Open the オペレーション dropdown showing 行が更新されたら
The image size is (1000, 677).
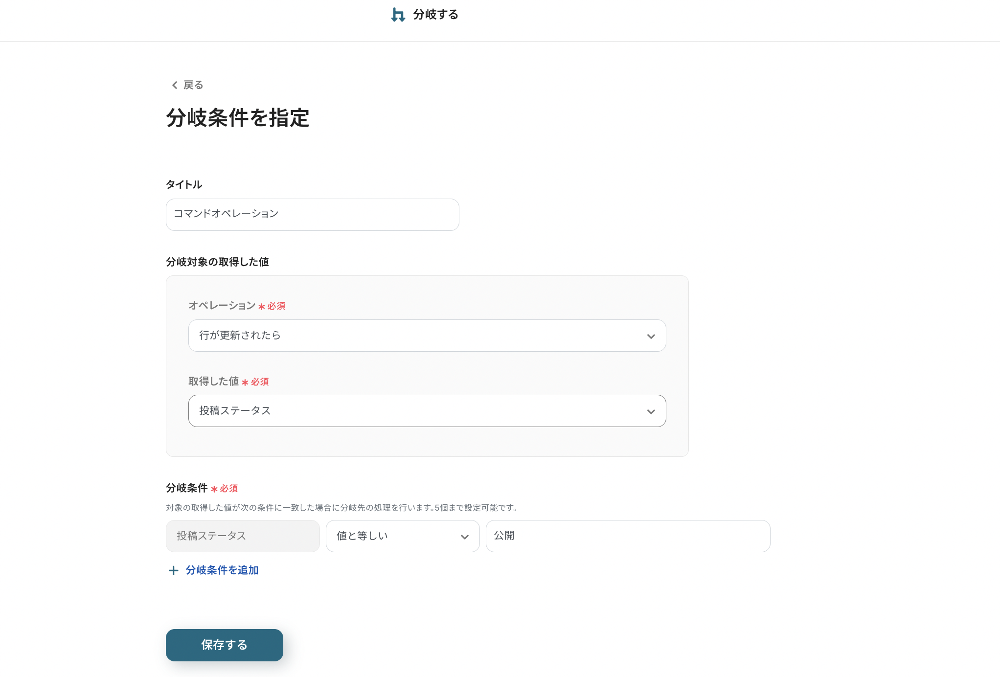pyautogui.click(x=427, y=336)
